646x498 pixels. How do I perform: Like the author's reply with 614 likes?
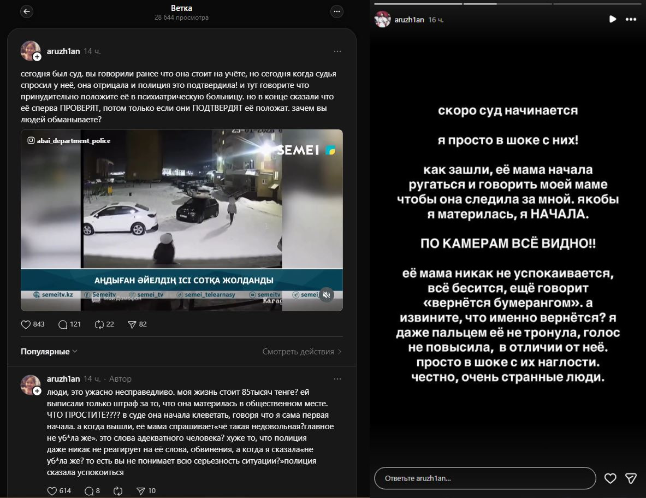(x=52, y=491)
